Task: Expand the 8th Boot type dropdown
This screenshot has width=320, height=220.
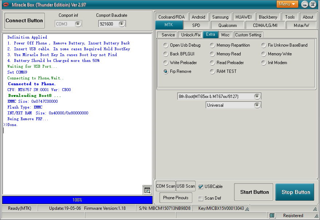Action: 257,96
